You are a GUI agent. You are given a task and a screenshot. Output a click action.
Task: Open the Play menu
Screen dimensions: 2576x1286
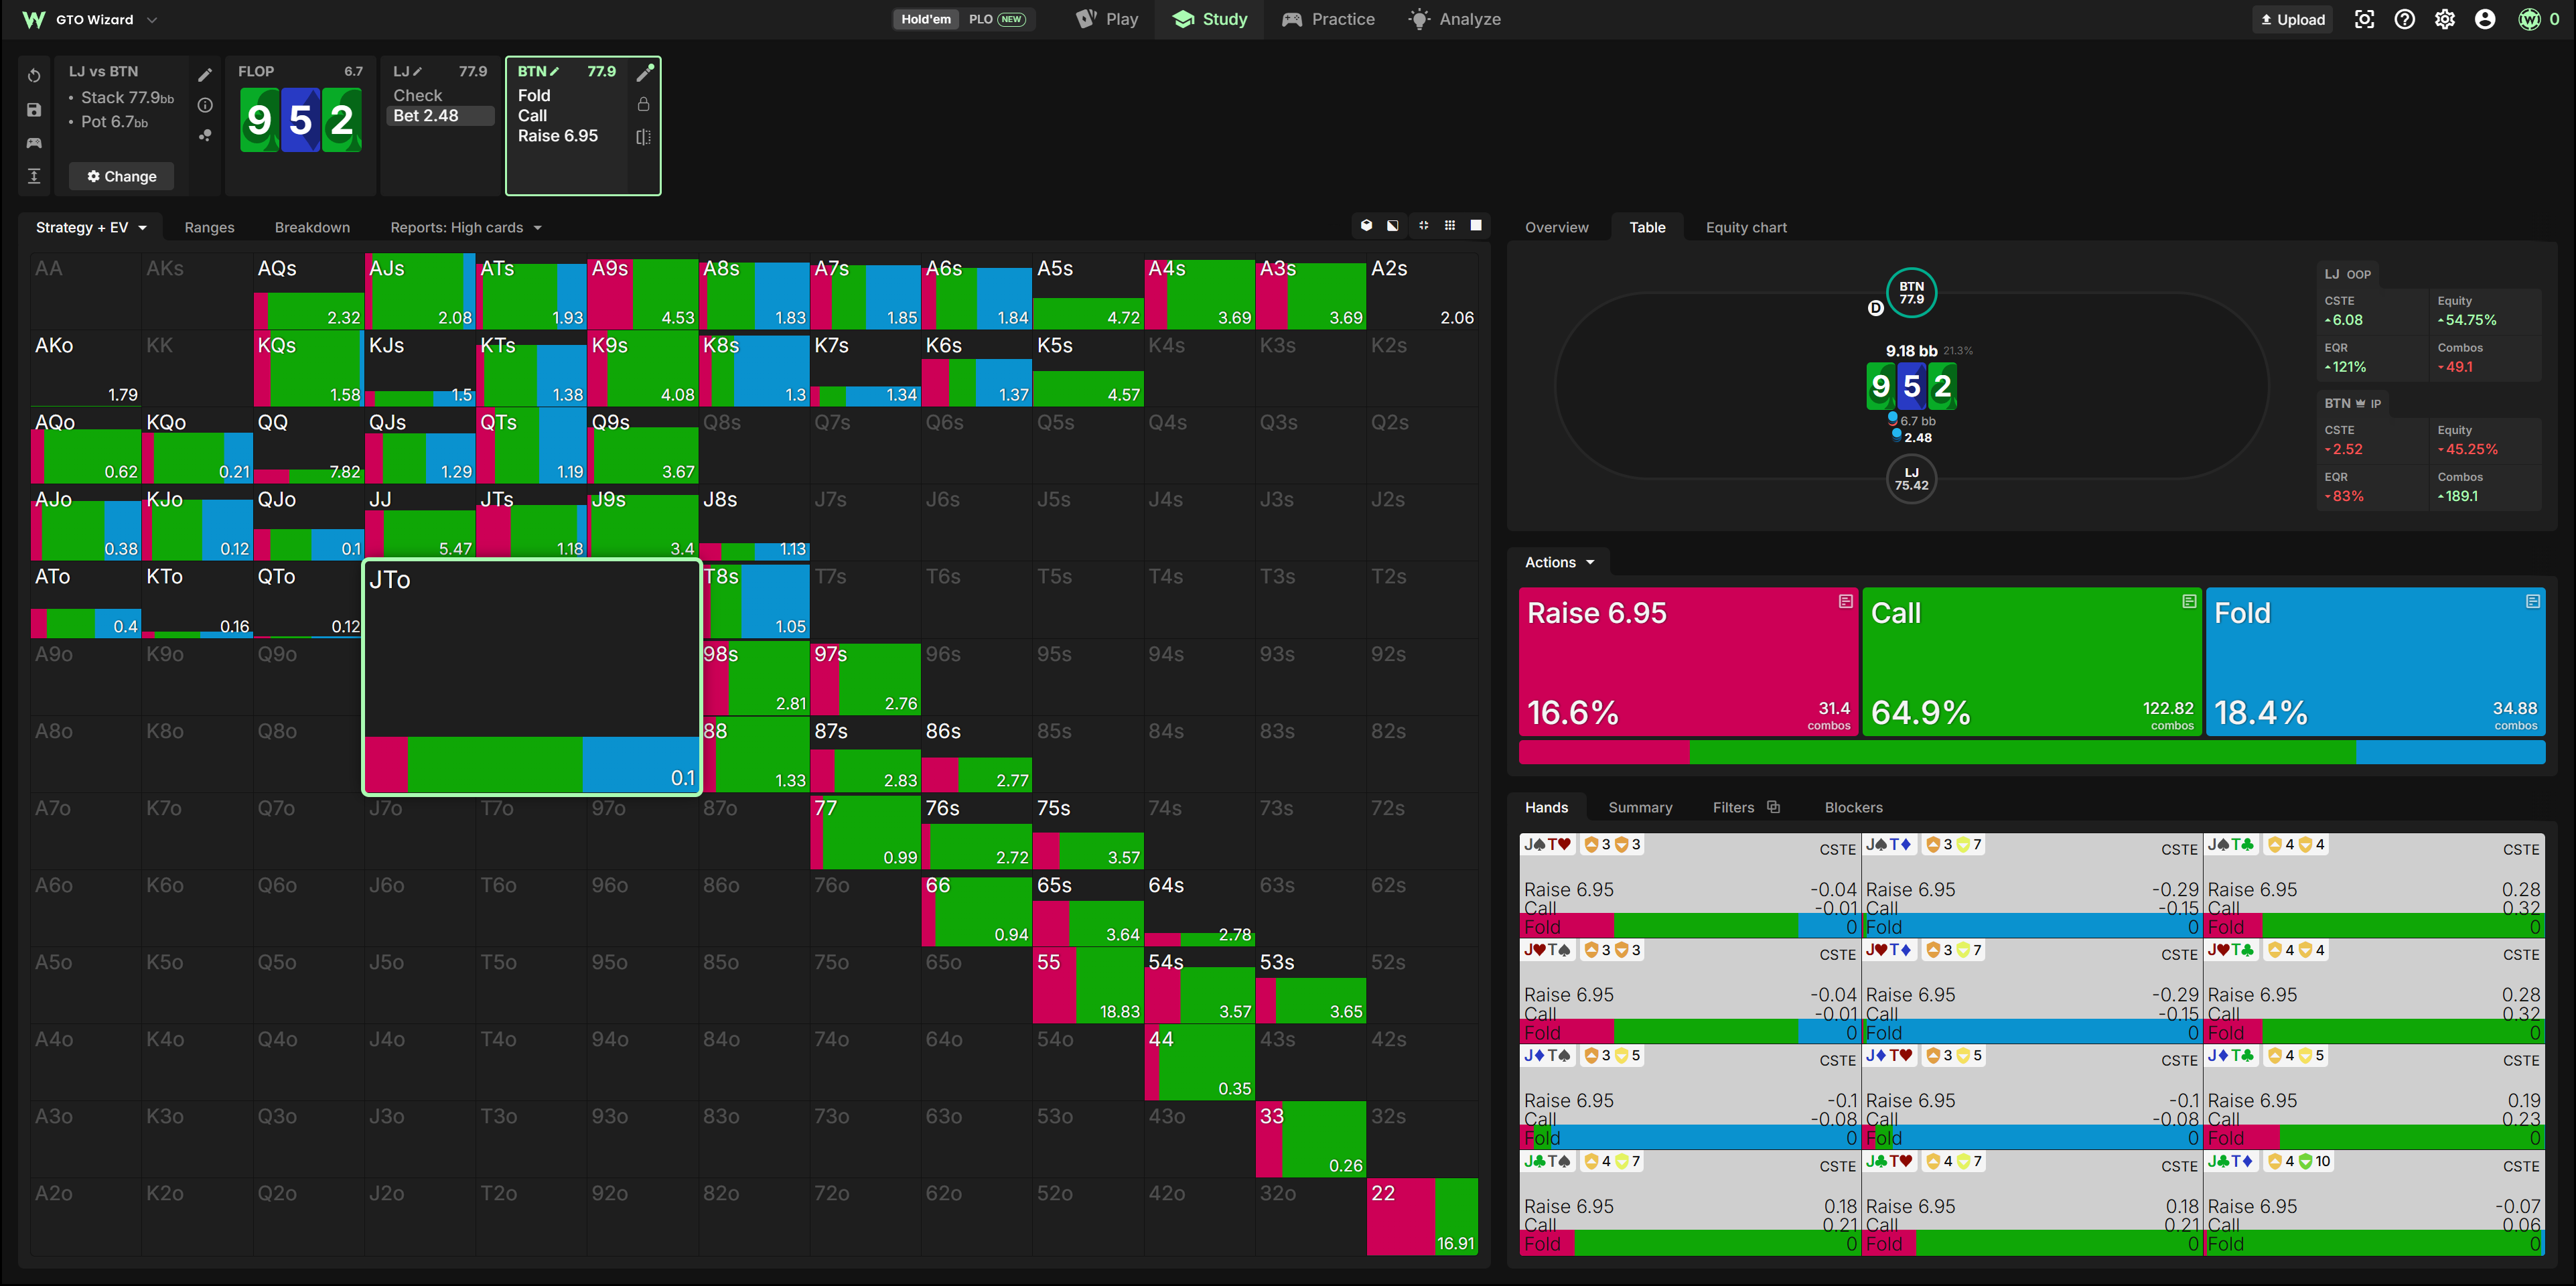coord(1107,19)
